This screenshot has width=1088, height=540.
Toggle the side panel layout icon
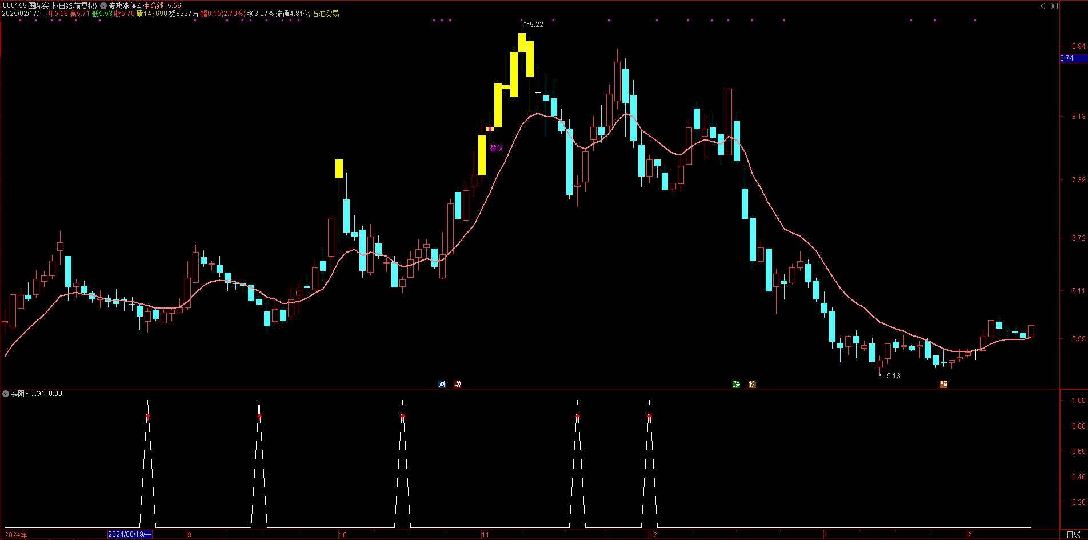[x=1054, y=6]
